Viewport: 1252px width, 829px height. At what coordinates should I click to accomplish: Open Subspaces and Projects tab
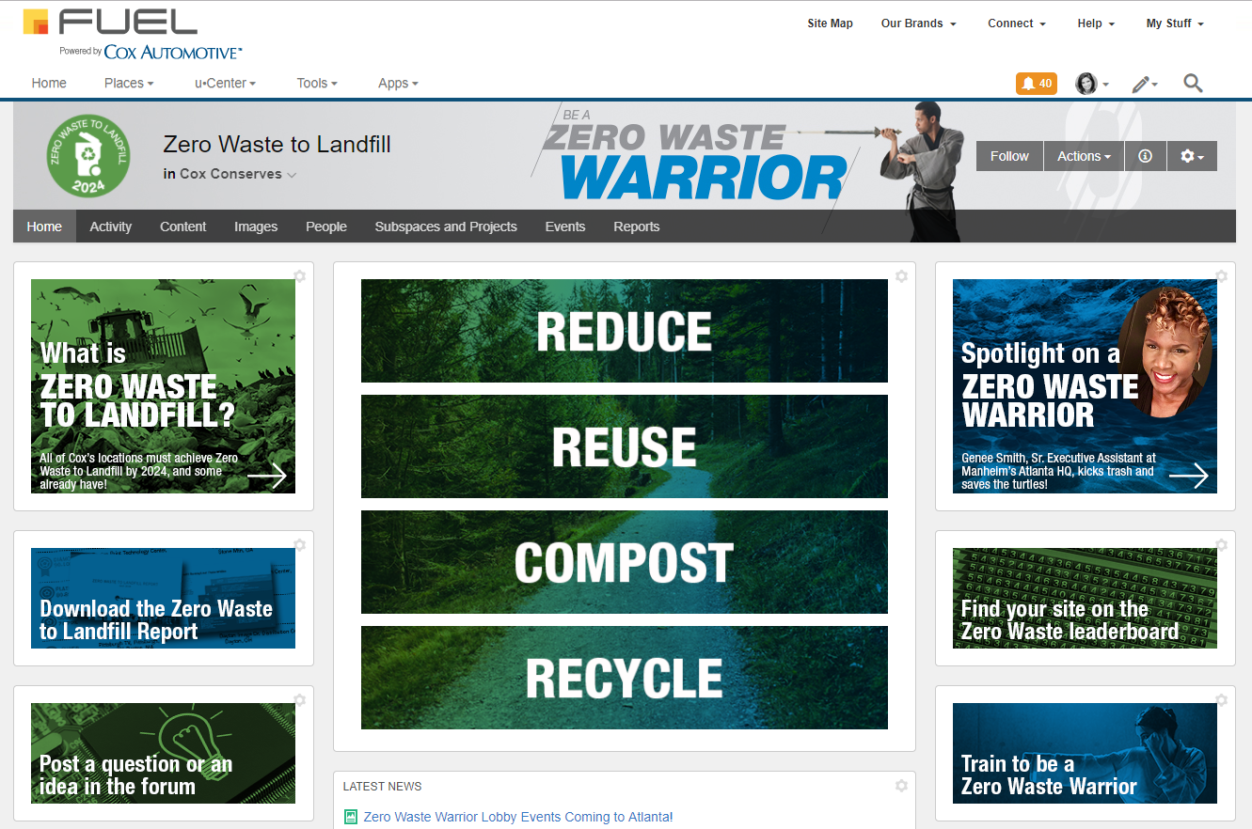tap(446, 227)
